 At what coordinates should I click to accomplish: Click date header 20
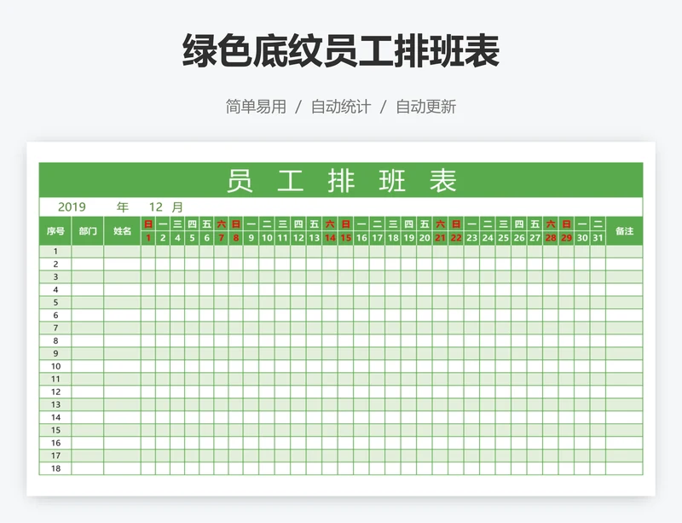point(425,238)
